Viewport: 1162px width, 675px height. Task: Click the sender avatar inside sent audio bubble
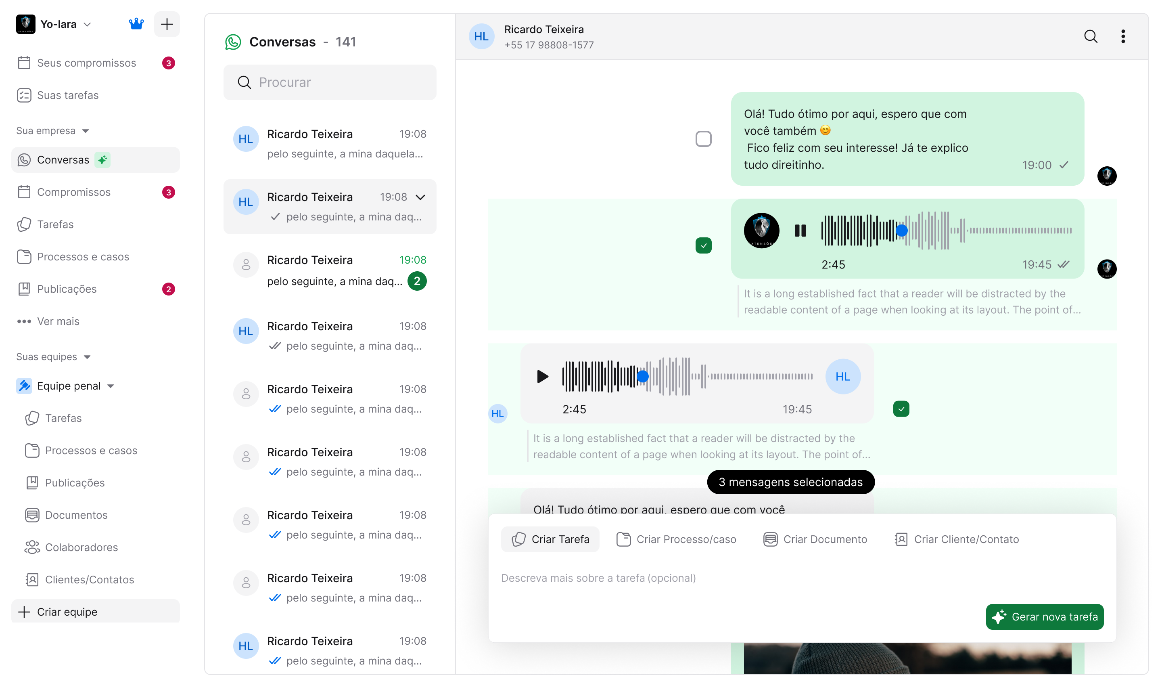click(x=761, y=230)
